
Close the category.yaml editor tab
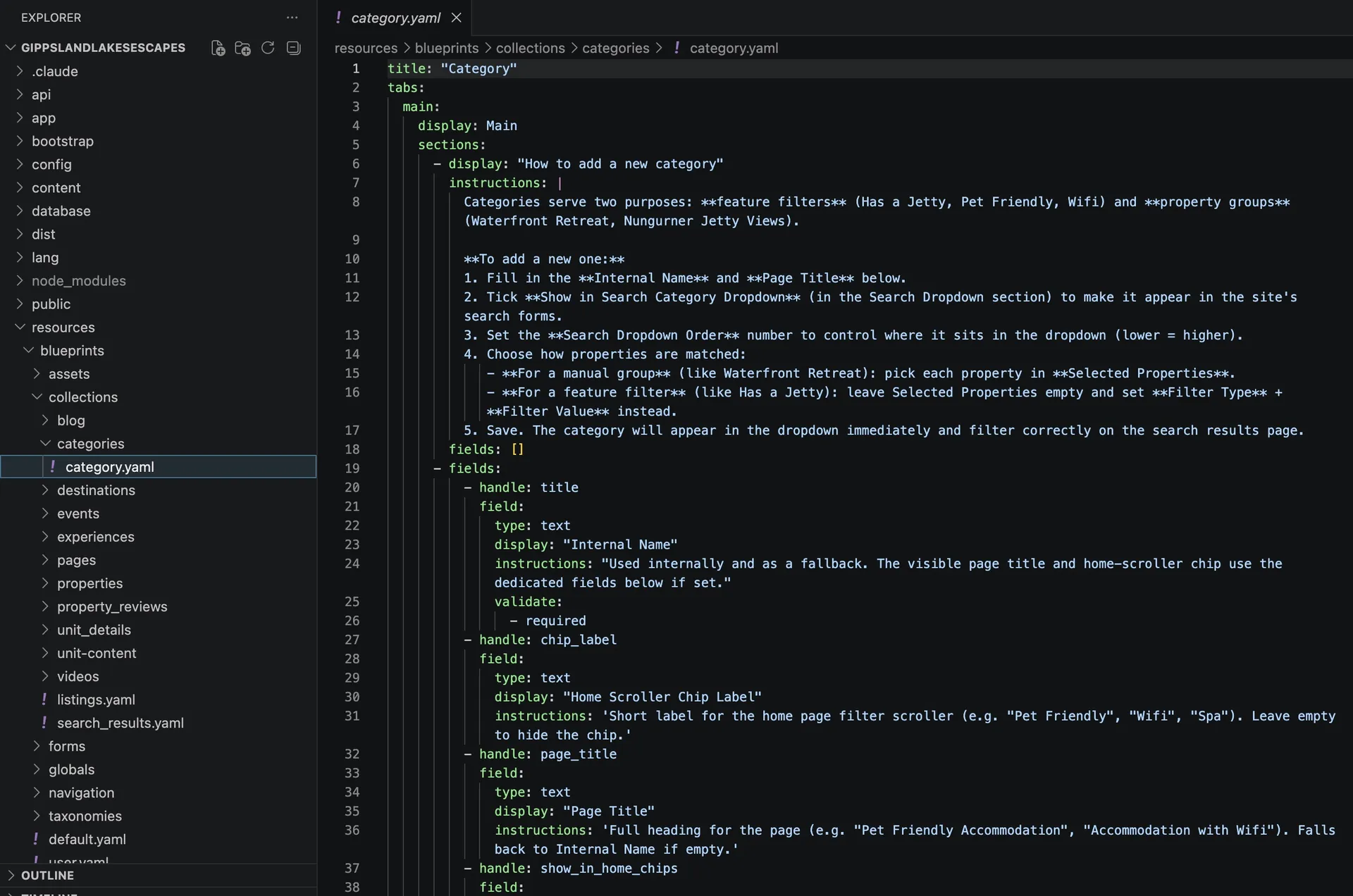pyautogui.click(x=457, y=18)
